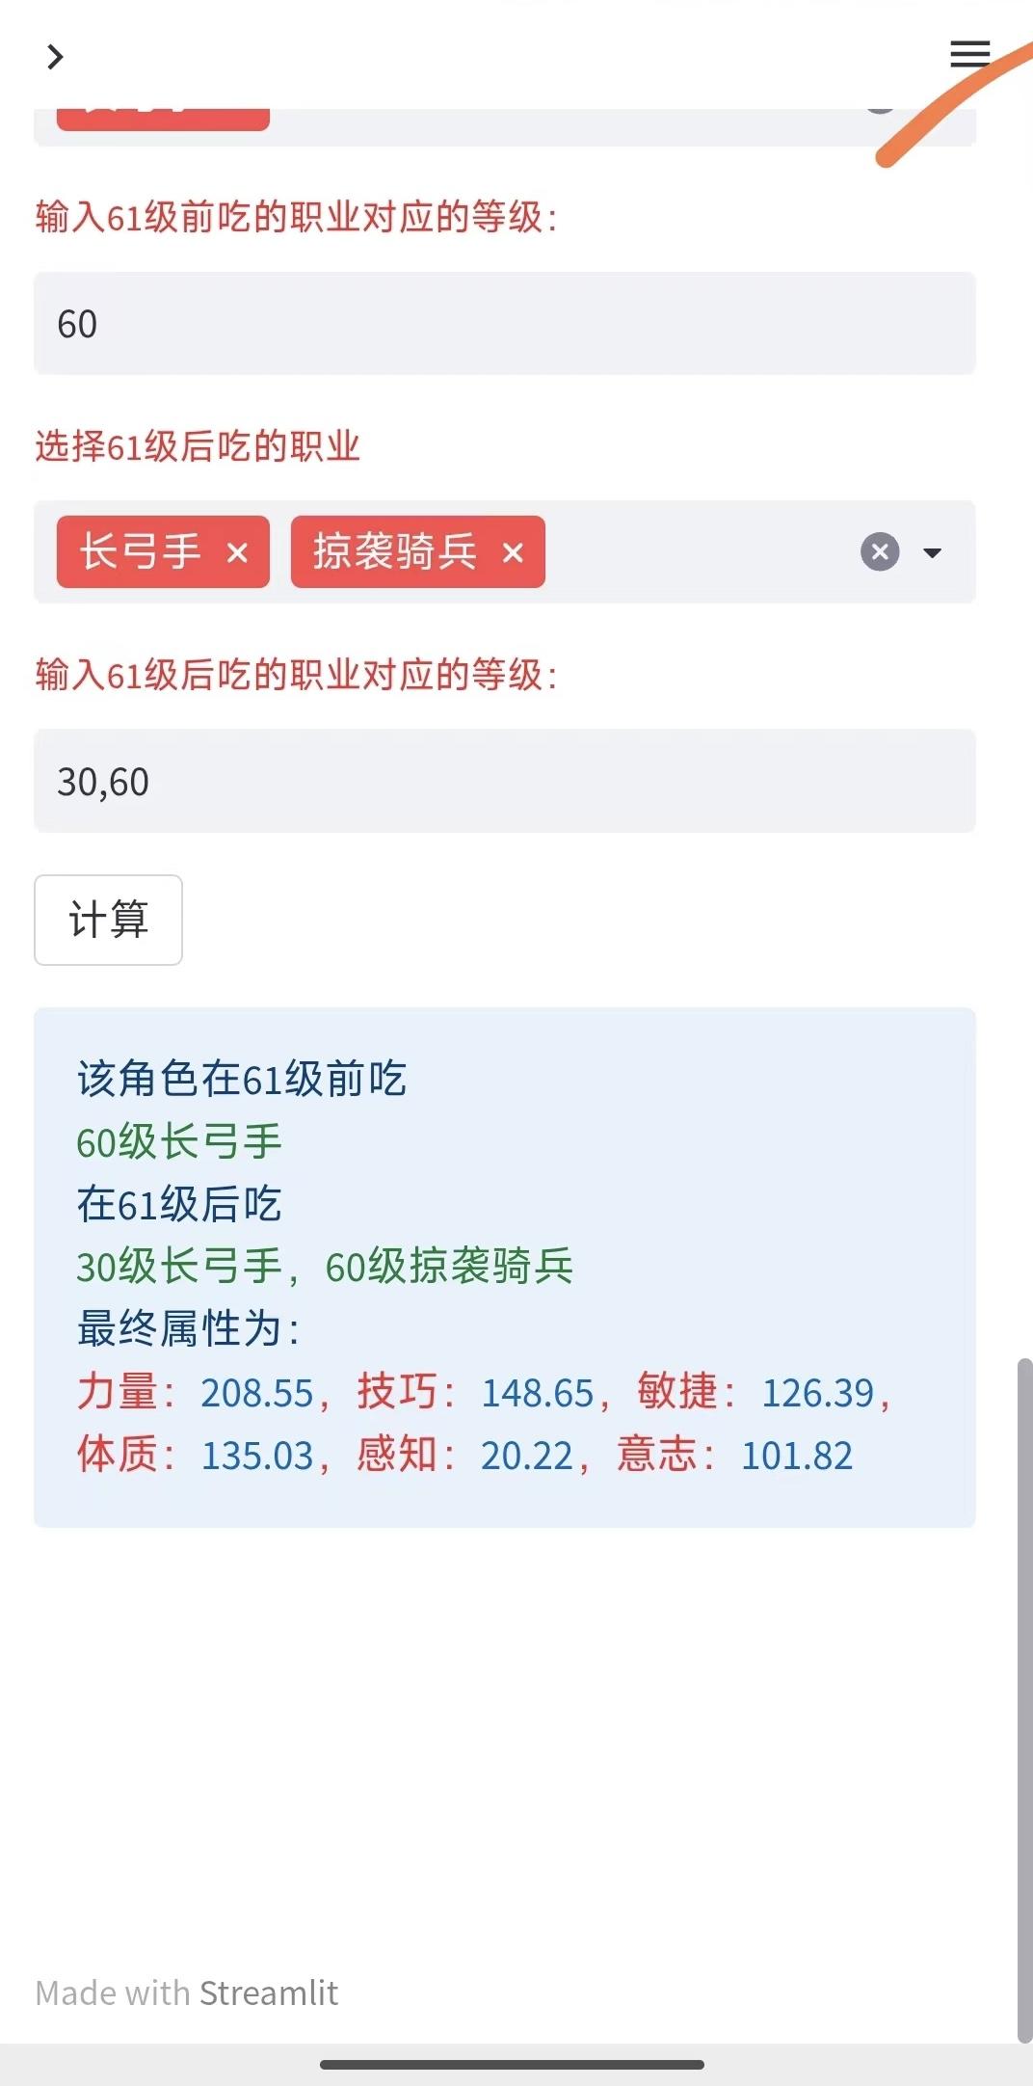Remove the 长弓手 tag with its x
The image size is (1033, 2086).
pyautogui.click(x=237, y=552)
